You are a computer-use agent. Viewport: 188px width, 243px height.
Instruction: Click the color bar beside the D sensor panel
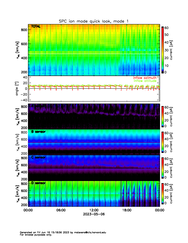163,193
